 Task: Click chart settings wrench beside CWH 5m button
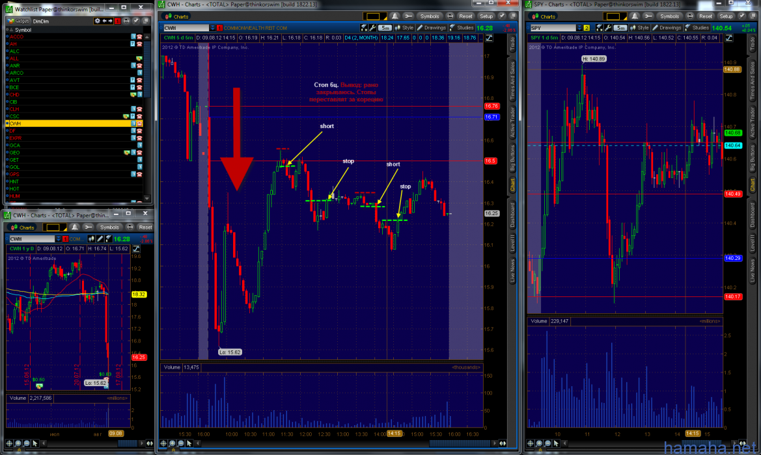click(x=373, y=28)
